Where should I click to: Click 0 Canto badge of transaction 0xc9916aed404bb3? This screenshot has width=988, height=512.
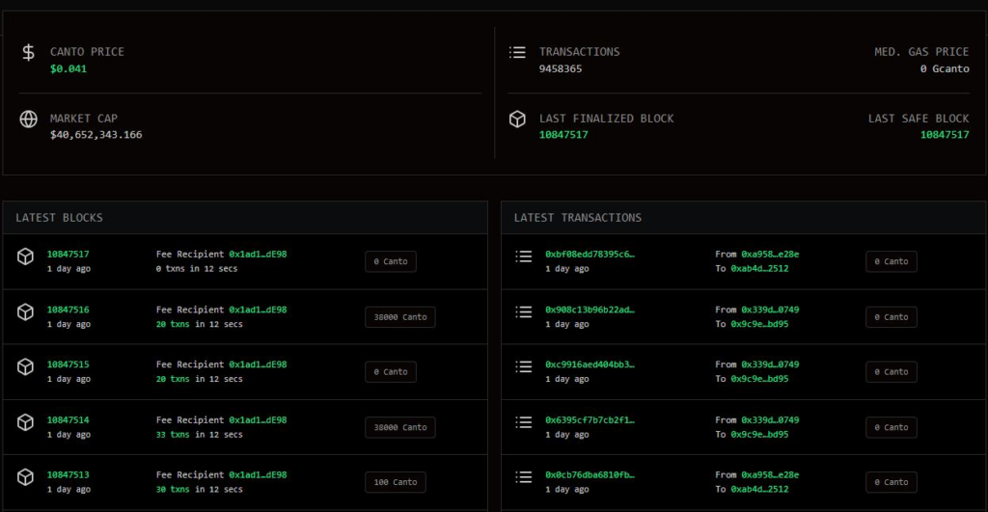coord(891,371)
